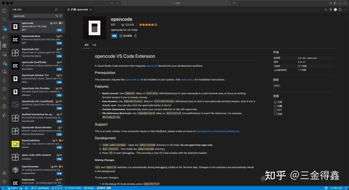
Task: Toggle the bottom panel visibility
Action: 340,3
